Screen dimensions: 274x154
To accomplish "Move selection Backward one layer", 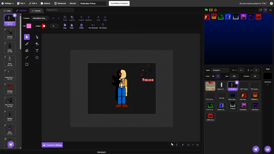I will [x=89, y=18].
